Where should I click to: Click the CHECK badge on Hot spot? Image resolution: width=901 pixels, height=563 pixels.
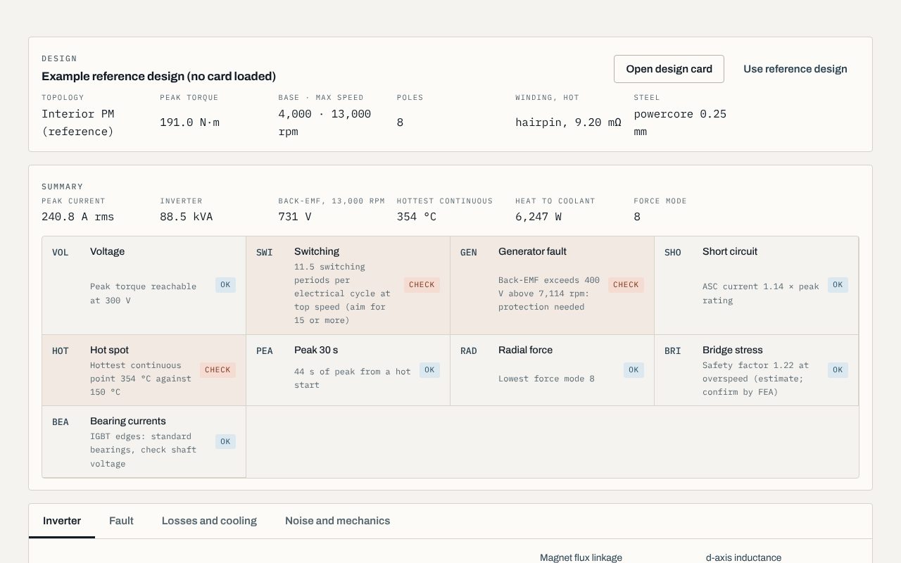(x=218, y=370)
